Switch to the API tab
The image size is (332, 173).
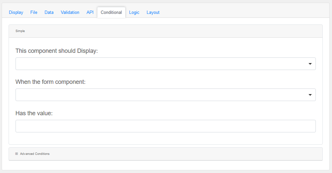pyautogui.click(x=90, y=12)
